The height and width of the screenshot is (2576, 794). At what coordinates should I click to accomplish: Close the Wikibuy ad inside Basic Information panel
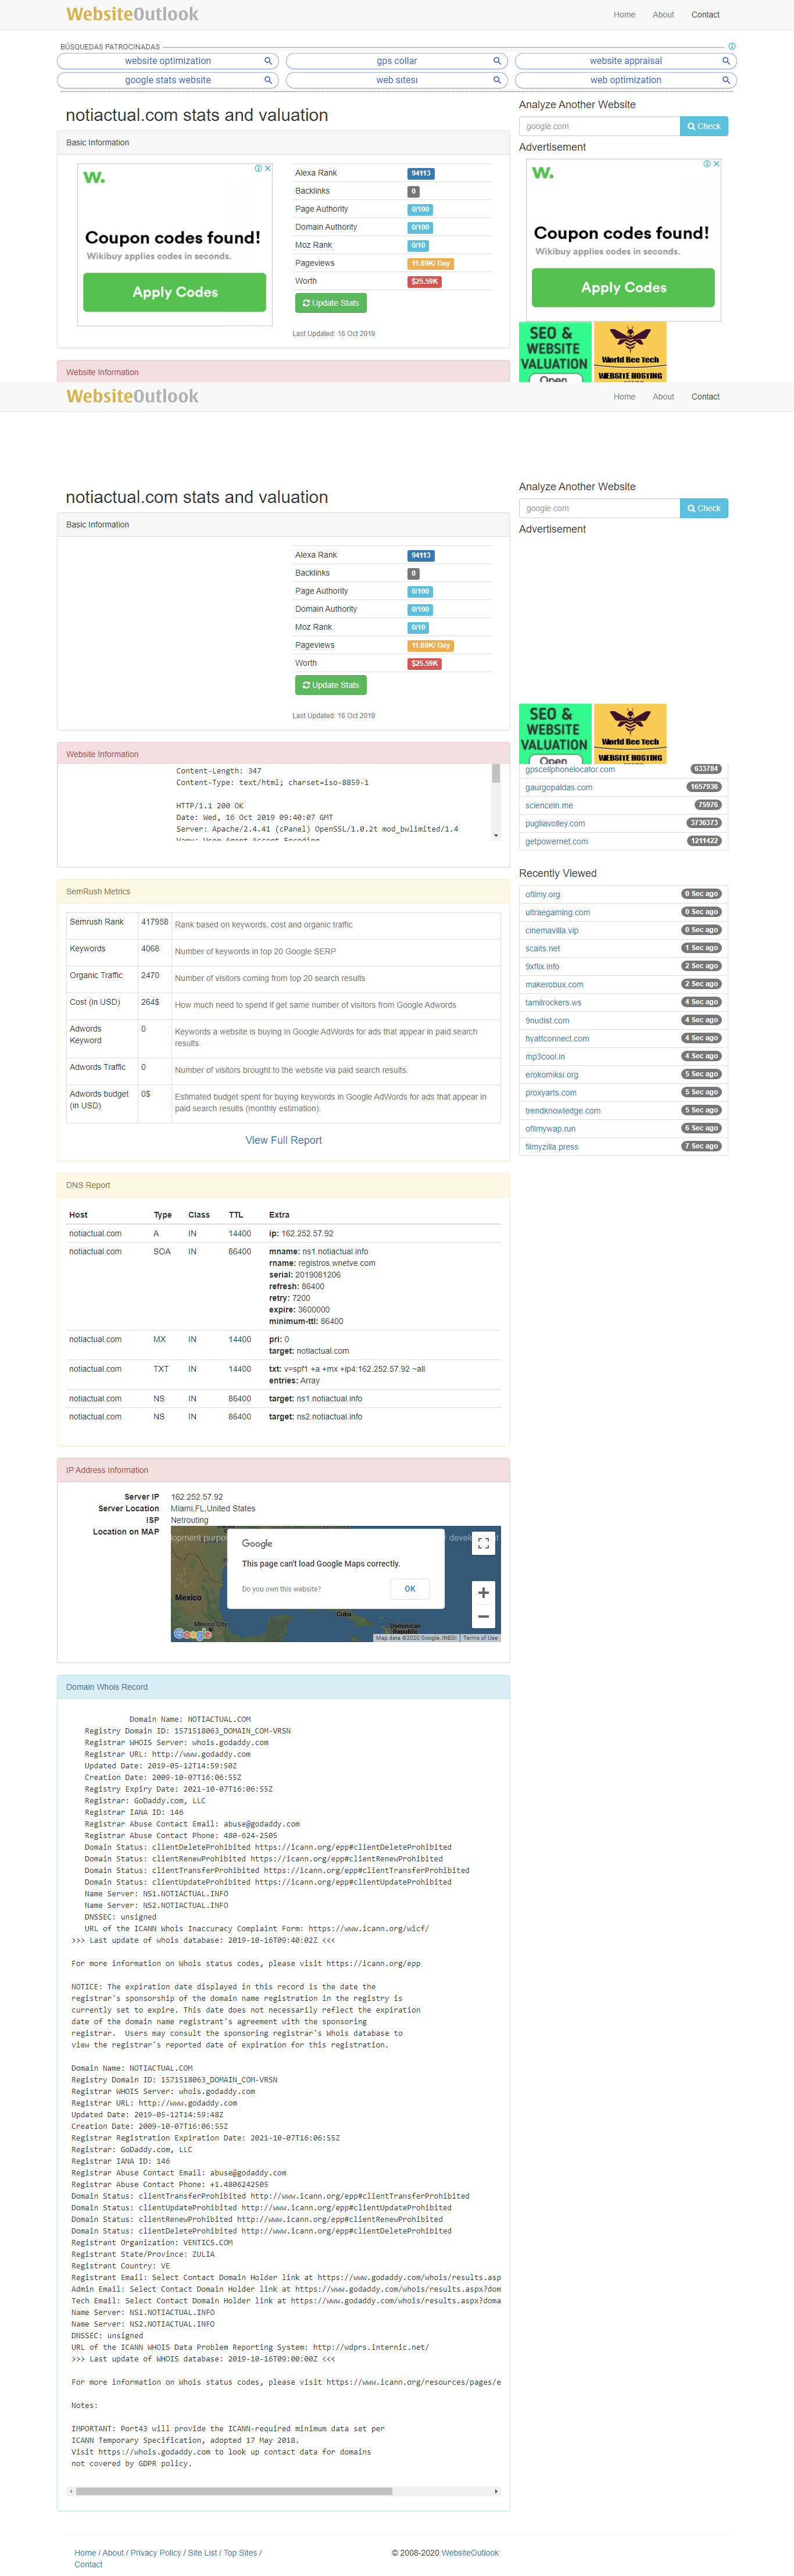coord(268,168)
